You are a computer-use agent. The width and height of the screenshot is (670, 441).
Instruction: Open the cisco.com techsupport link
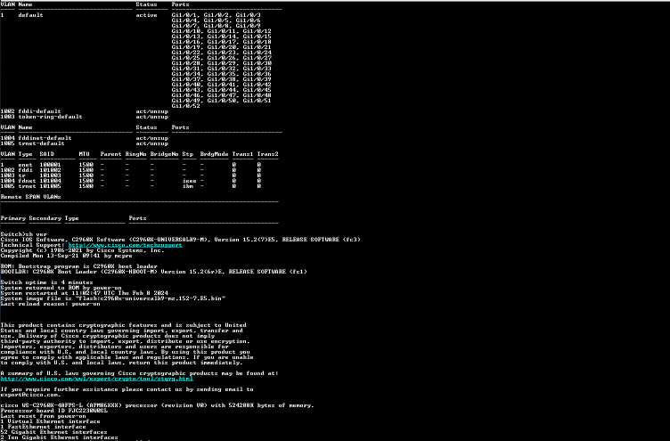(126, 245)
